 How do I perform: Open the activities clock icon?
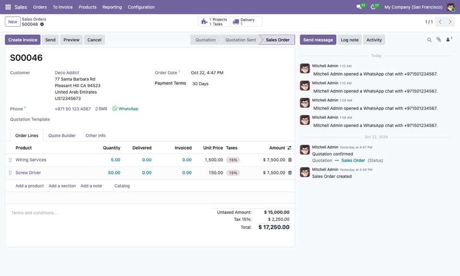(373, 7)
